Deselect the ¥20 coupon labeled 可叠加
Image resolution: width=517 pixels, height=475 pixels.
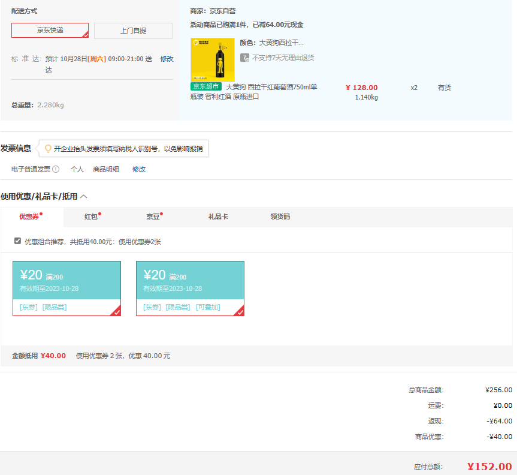(x=191, y=288)
